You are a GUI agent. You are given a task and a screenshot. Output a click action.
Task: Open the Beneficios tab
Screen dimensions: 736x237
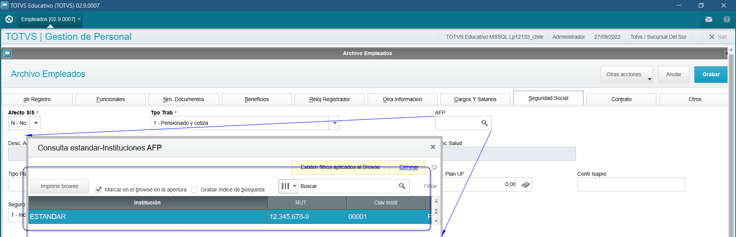257,99
